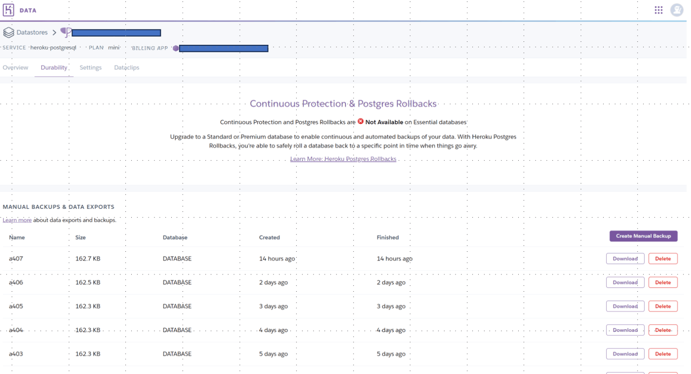Open the Dataclips tab
Viewport: 691px width, 374px height.
(126, 68)
